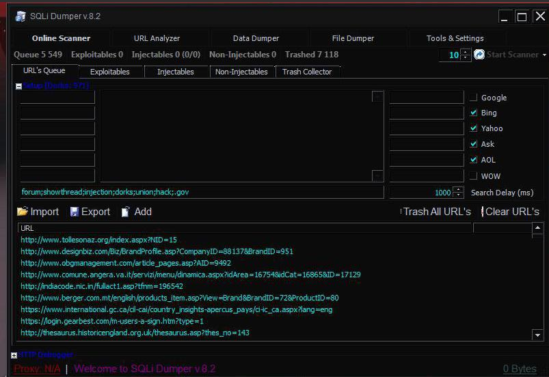The height and width of the screenshot is (377, 549).
Task: Click the Import folder icon
Action: pos(23,212)
